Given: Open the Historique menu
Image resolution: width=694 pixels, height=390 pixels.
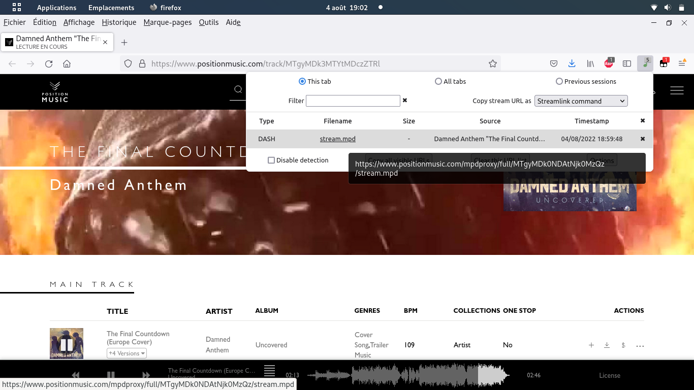Looking at the screenshot, I should pos(119,22).
